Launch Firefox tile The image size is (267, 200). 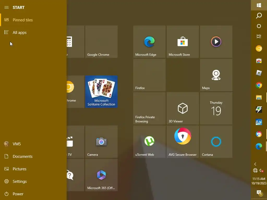click(149, 75)
